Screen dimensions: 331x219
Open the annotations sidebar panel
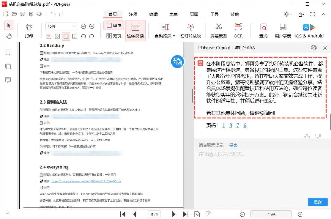8,80
